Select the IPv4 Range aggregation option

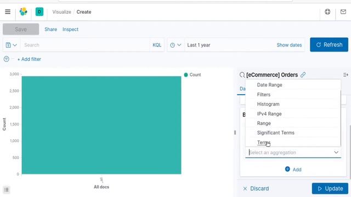click(x=293, y=114)
